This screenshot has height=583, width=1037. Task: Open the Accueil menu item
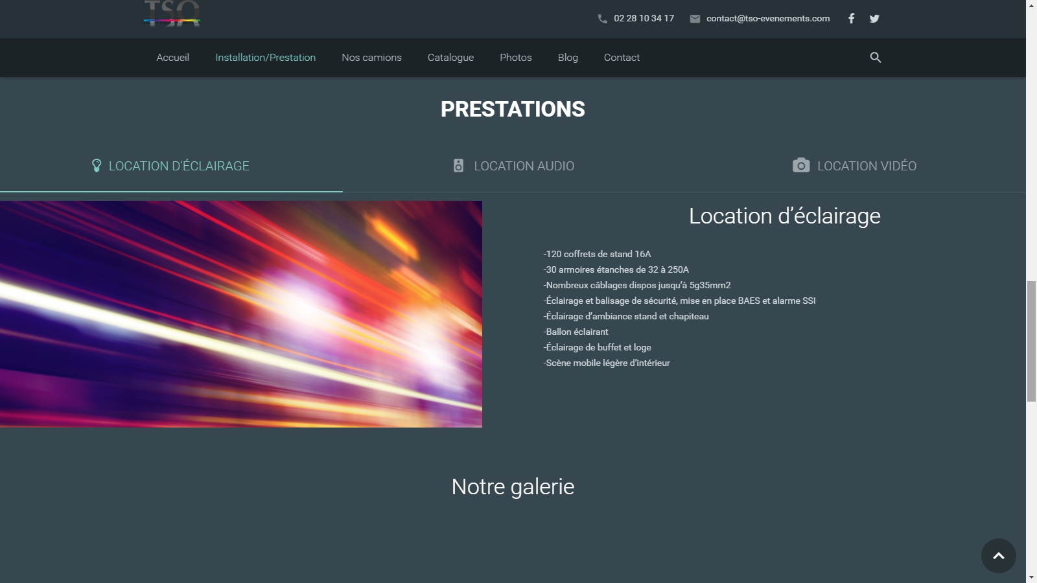[x=172, y=58]
